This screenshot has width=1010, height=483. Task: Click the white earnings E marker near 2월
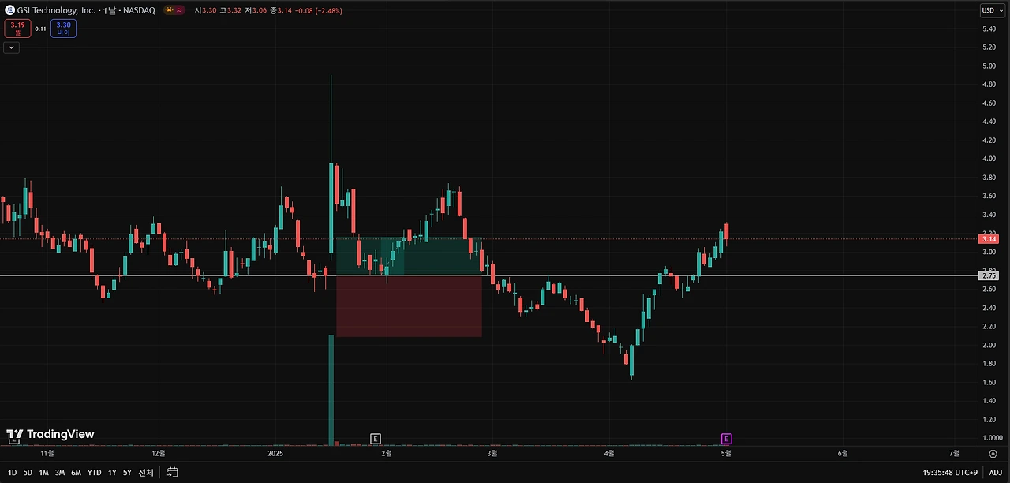pyautogui.click(x=375, y=439)
